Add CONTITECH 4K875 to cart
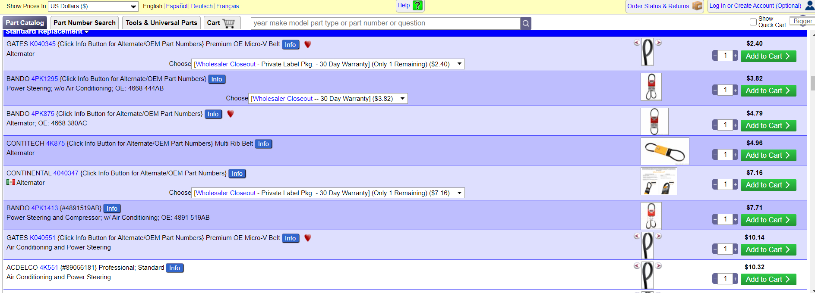 pyautogui.click(x=768, y=155)
